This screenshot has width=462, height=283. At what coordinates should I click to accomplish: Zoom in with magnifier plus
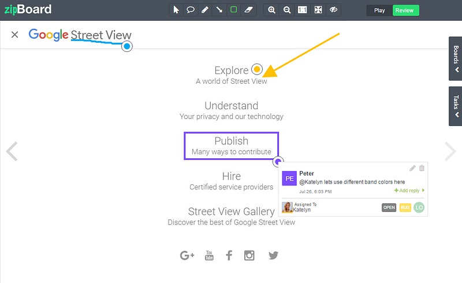point(271,10)
